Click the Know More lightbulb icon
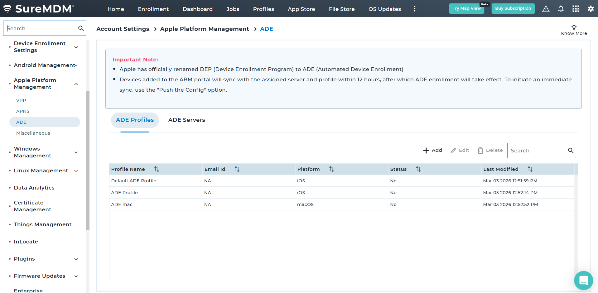 coord(574,27)
